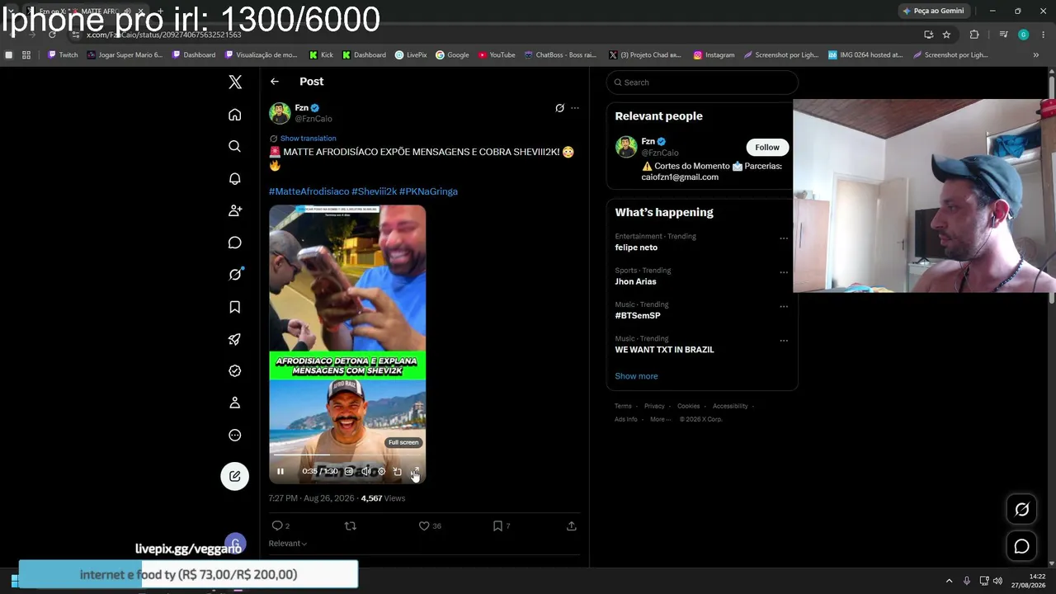Open the rocket icon in sidebar

point(235,339)
